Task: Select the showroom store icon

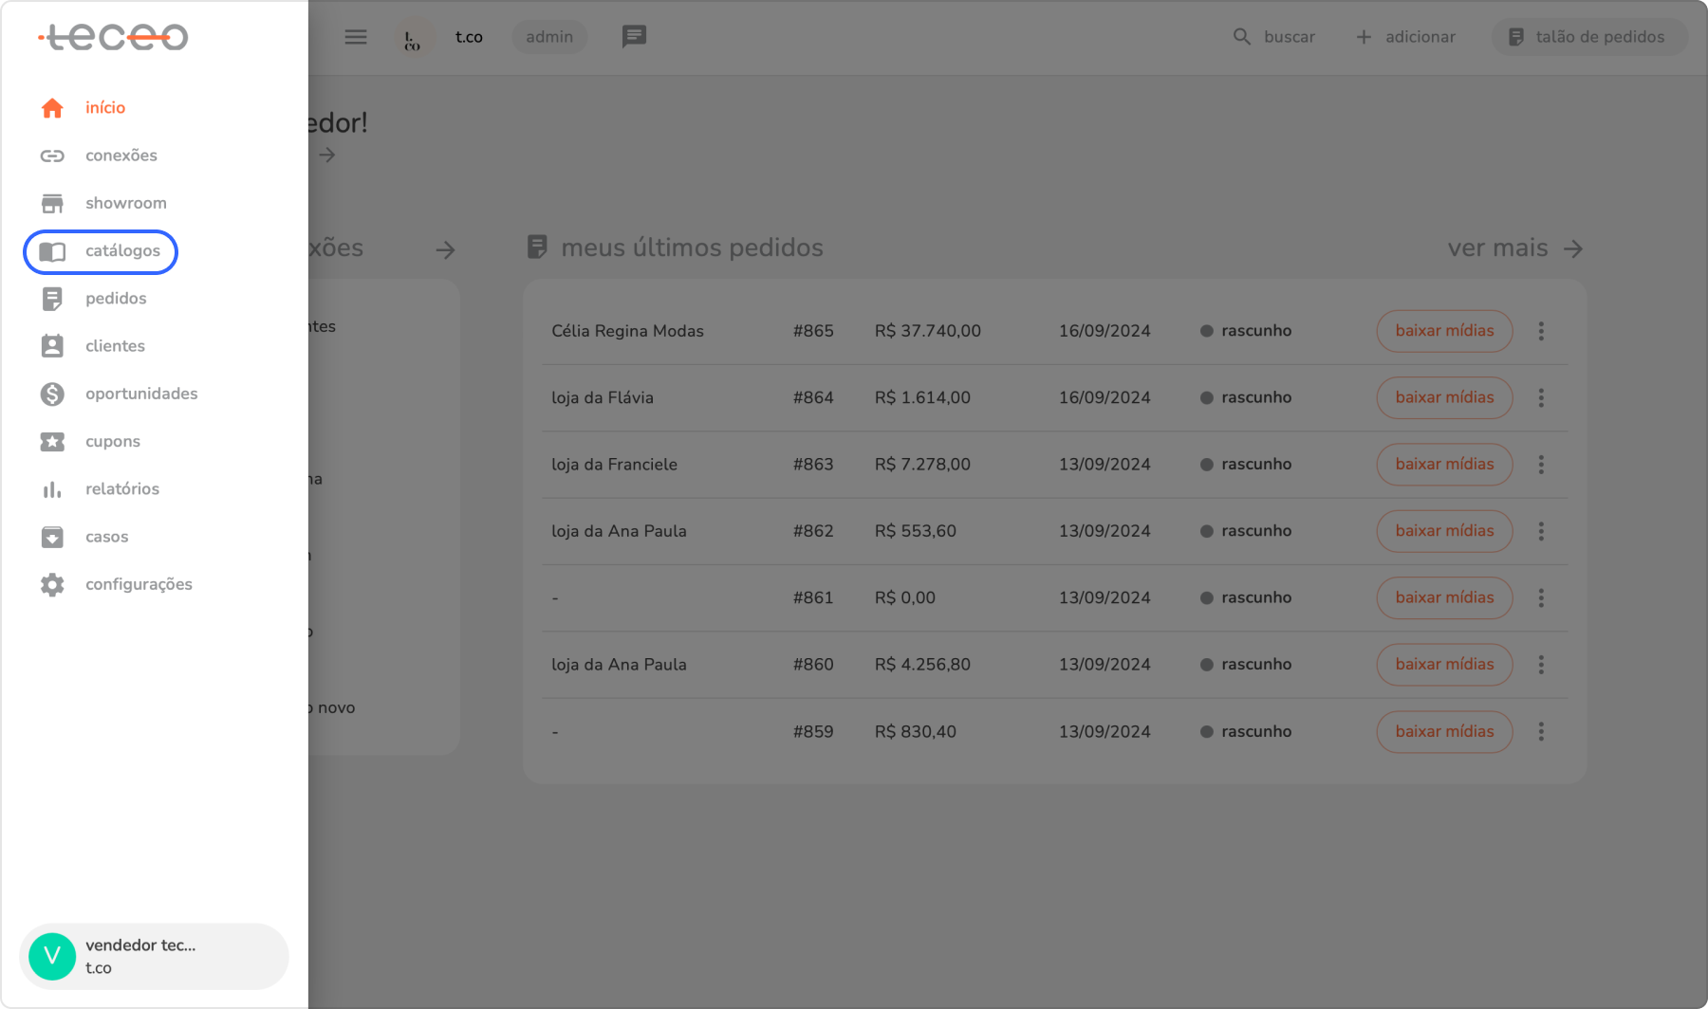Action: point(52,203)
